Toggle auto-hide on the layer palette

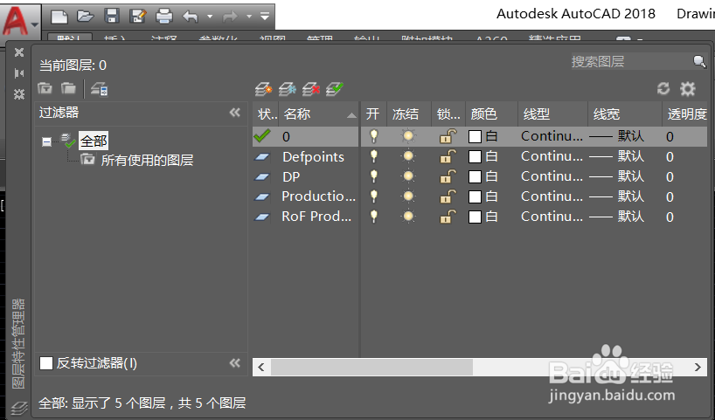tap(18, 72)
